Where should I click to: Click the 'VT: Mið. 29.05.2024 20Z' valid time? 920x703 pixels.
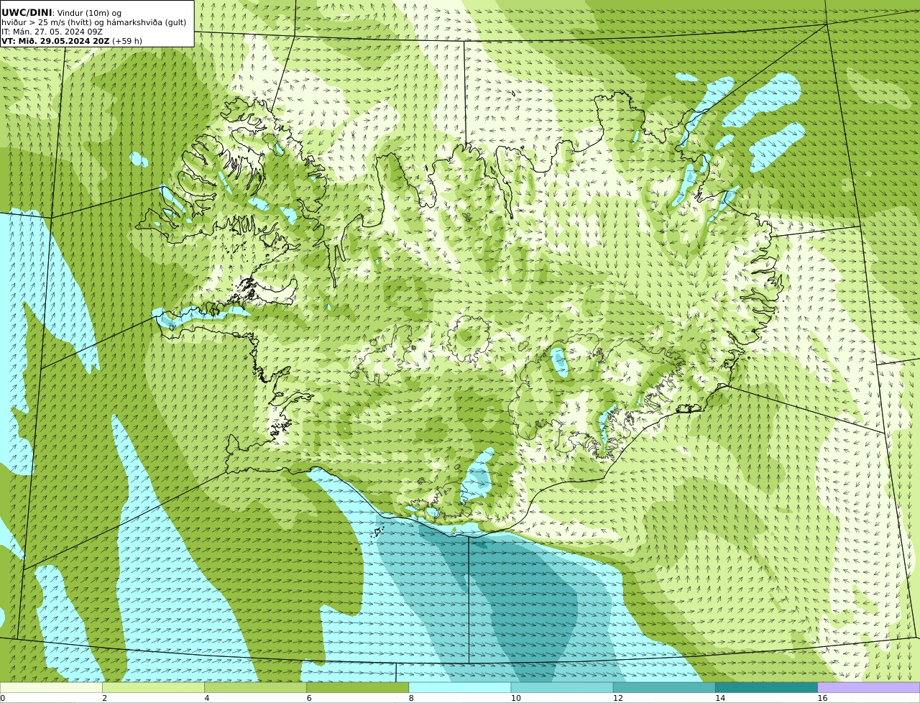55,41
